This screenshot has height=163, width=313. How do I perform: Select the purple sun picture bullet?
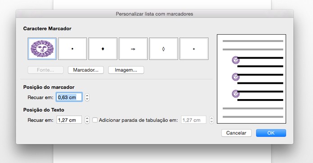[42, 49]
